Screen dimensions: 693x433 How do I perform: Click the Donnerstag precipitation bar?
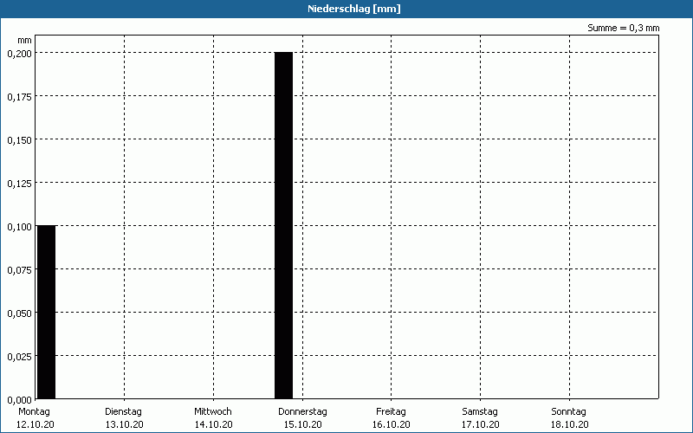click(284, 225)
